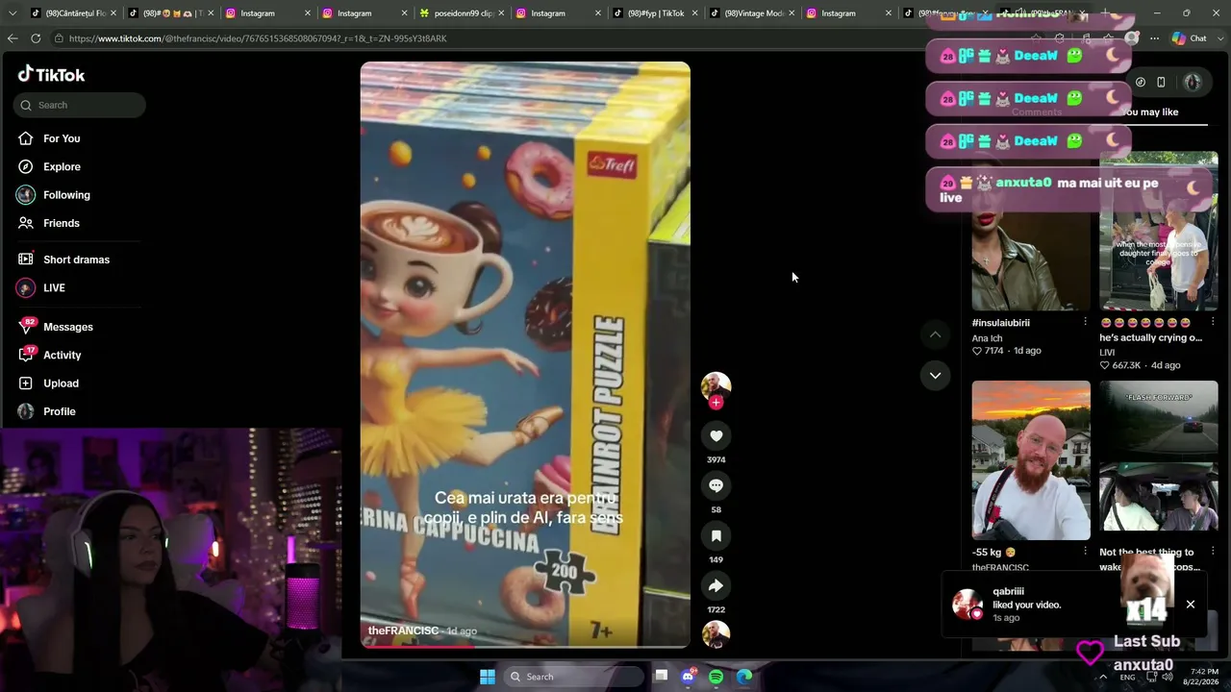Open options menu for -55 kg video
This screenshot has width=1231, height=692.
(1085, 551)
